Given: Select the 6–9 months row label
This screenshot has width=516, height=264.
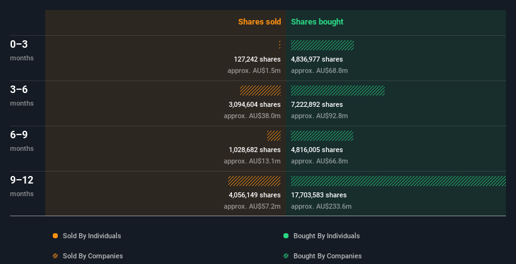Looking at the screenshot, I should click(x=22, y=141).
